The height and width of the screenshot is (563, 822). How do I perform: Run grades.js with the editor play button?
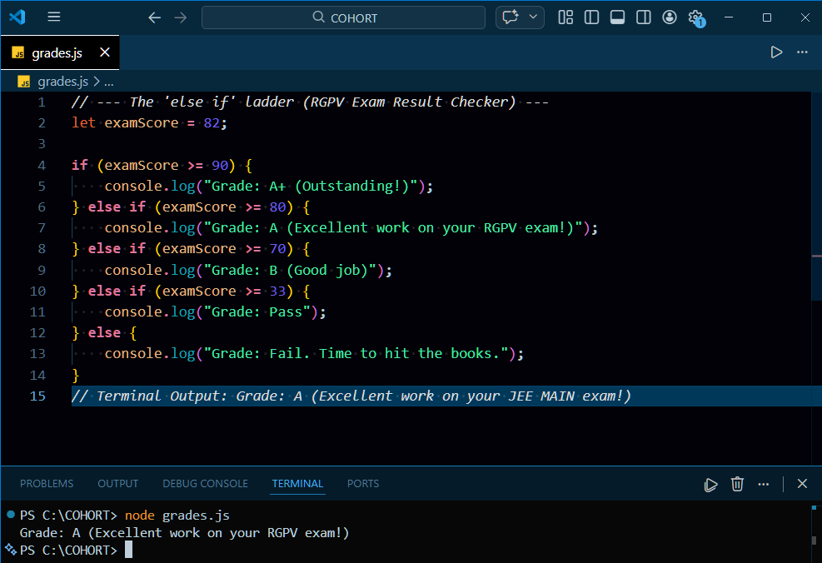tap(776, 52)
